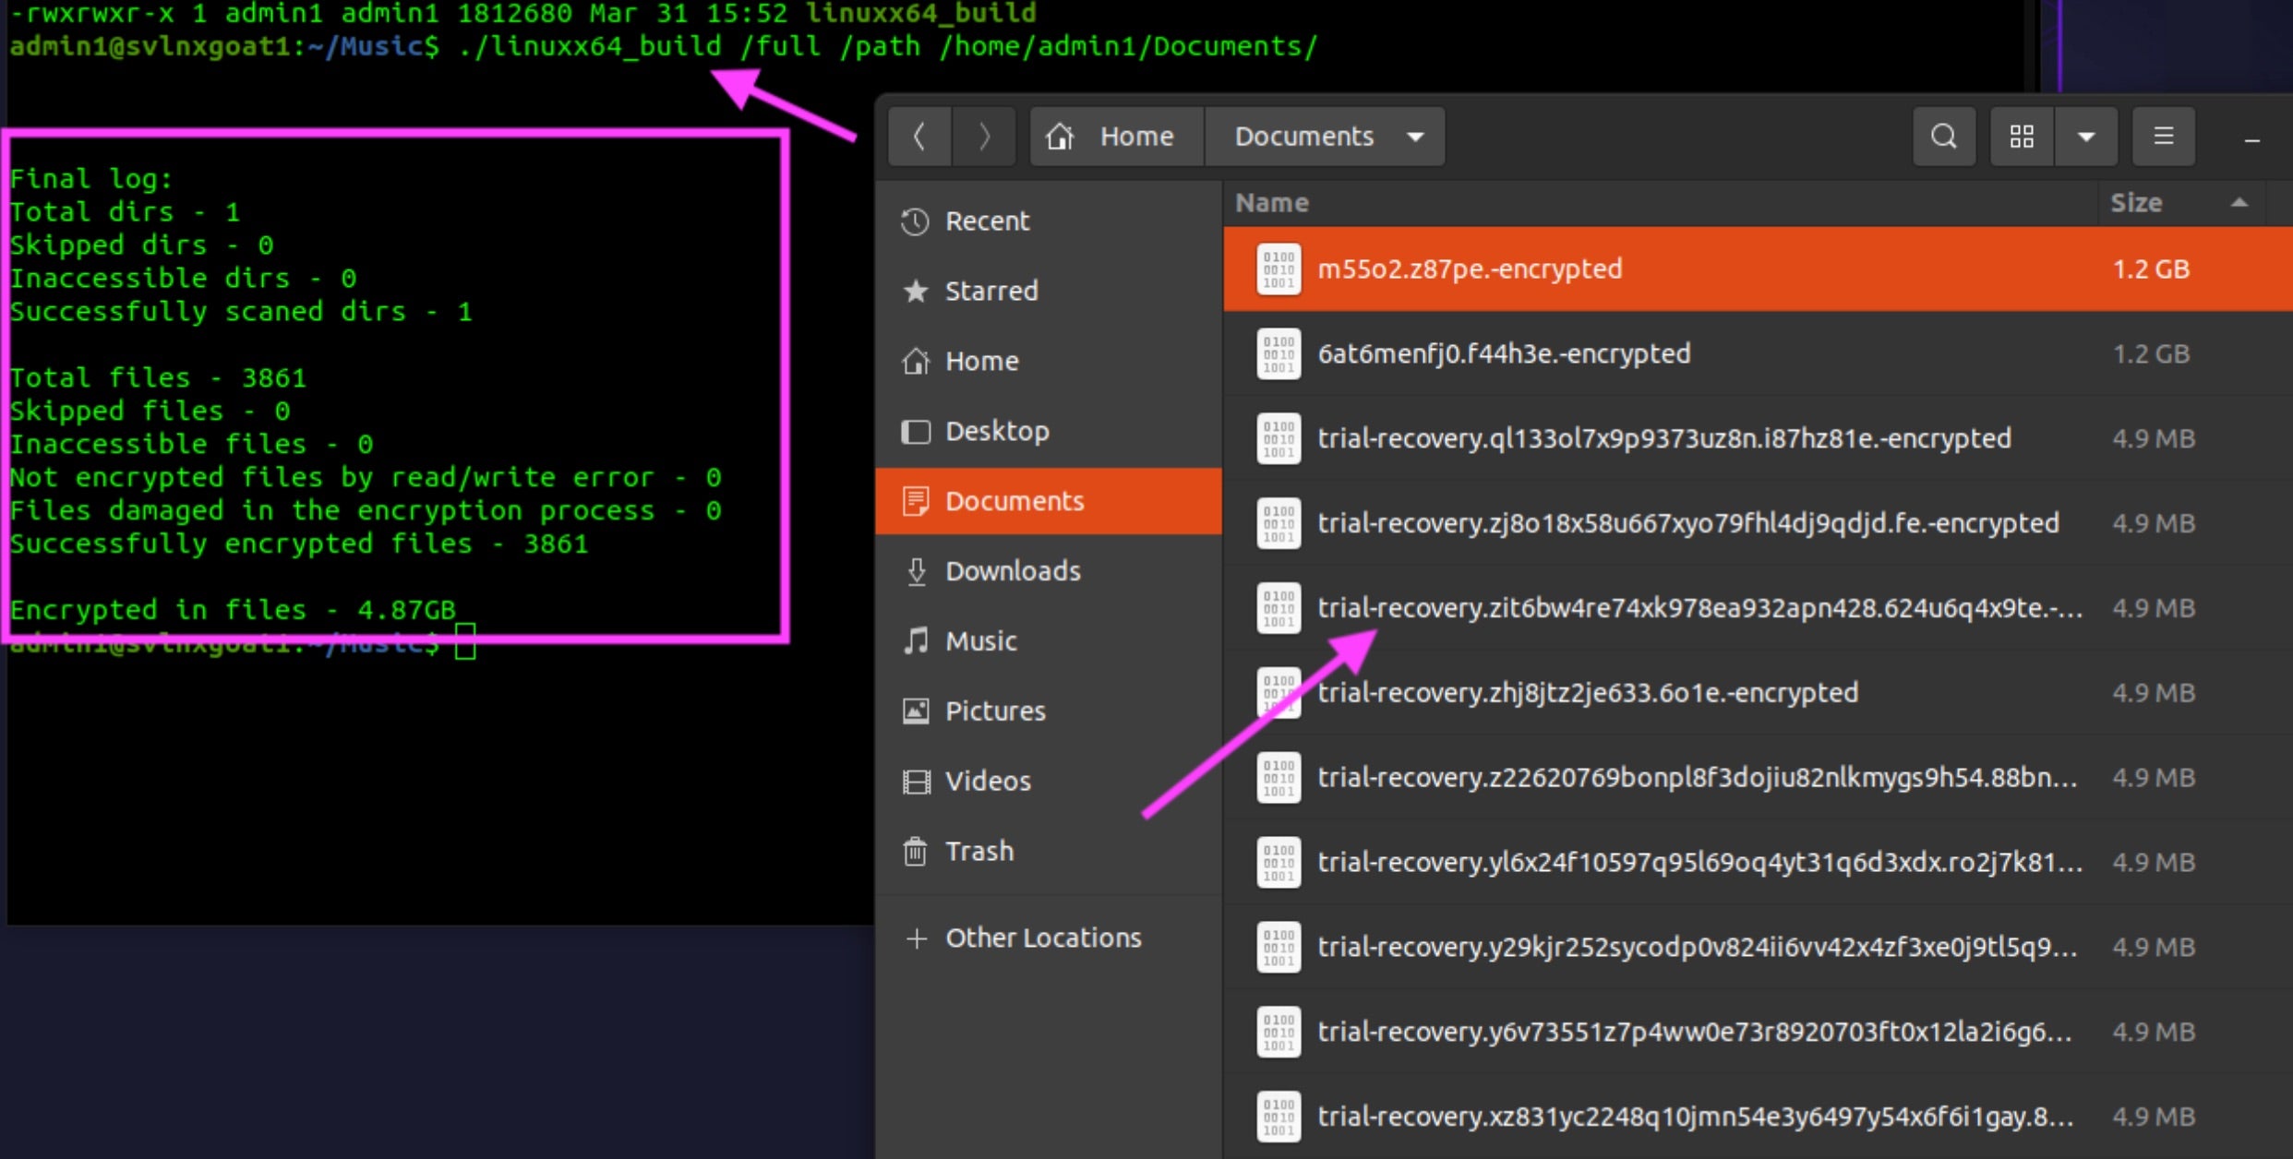Click the search magnifier icon

pyautogui.click(x=1943, y=137)
